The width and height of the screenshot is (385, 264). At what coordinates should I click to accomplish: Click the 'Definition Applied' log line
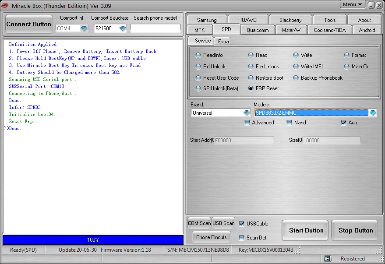pos(33,44)
